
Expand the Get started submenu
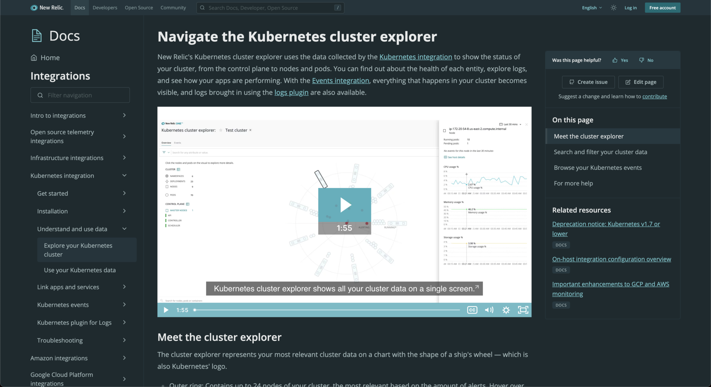point(124,193)
